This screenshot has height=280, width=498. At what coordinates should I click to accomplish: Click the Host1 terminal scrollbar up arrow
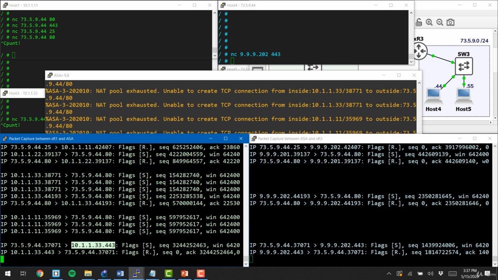(x=214, y=13)
